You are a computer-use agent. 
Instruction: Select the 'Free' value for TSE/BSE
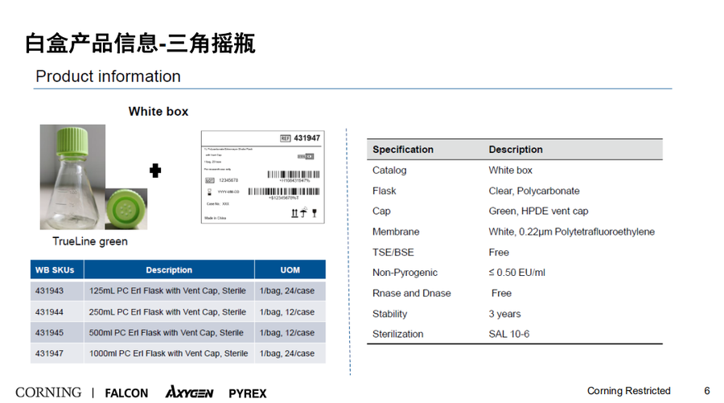[499, 253]
